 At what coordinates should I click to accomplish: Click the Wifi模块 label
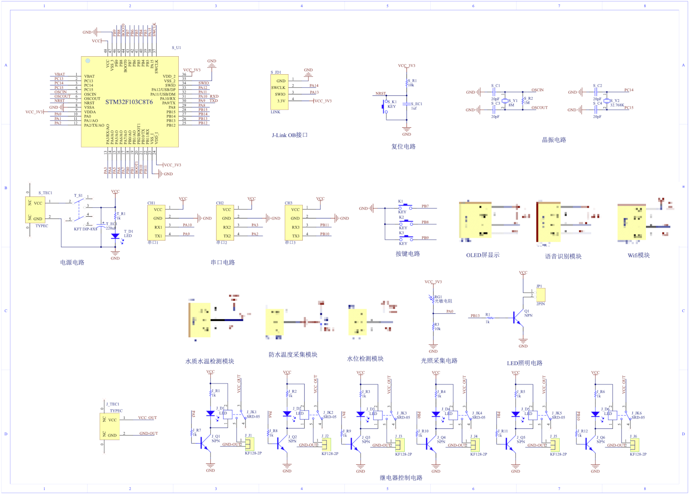pyautogui.click(x=639, y=255)
